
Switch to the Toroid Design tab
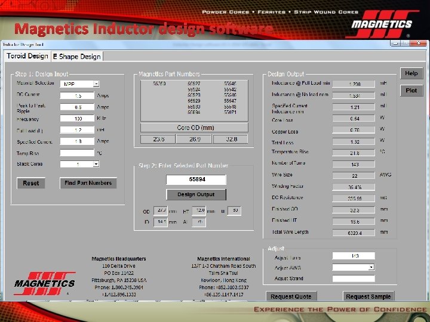[x=27, y=56]
